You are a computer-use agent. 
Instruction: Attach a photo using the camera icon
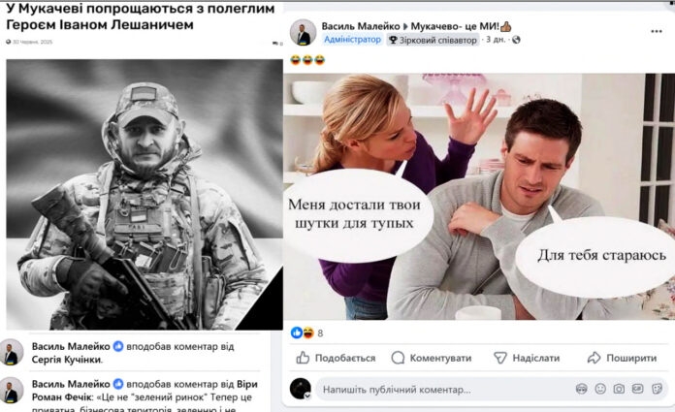tap(619, 389)
